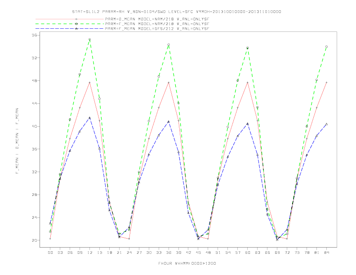The width and height of the screenshot is (356, 275).
Task: Click red observed plus marker peak at hour 36
Action: click(x=169, y=83)
